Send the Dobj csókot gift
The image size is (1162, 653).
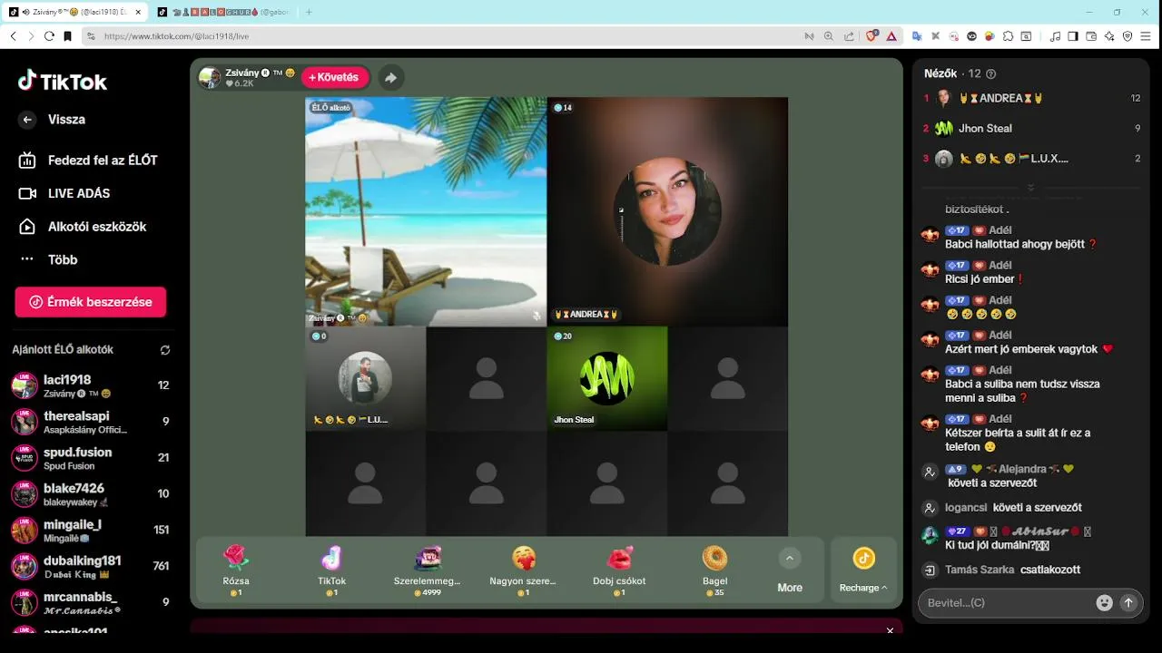[619, 570]
